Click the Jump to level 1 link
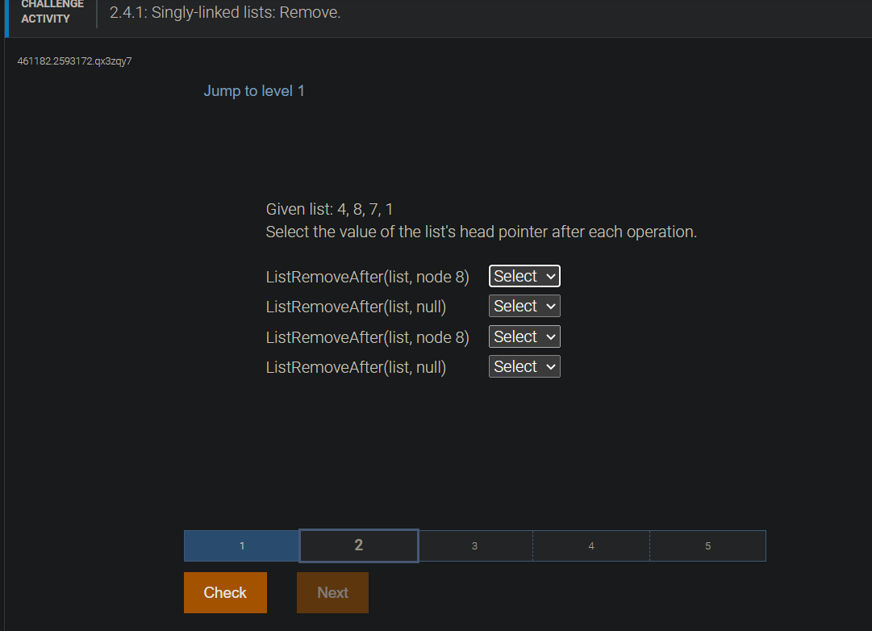872x631 pixels. click(x=254, y=90)
